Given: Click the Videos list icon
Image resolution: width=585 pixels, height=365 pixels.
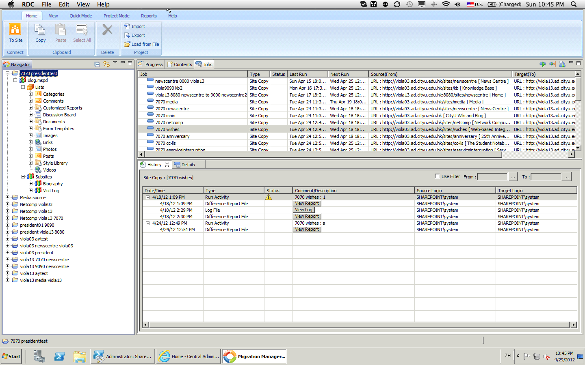Looking at the screenshot, I should tap(38, 170).
